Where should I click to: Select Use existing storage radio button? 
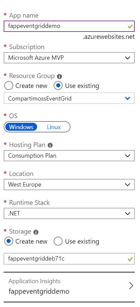(x=58, y=241)
